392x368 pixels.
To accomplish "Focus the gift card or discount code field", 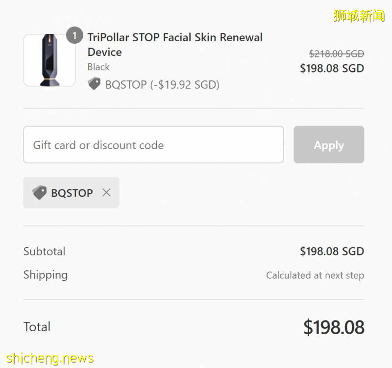I will tap(153, 145).
